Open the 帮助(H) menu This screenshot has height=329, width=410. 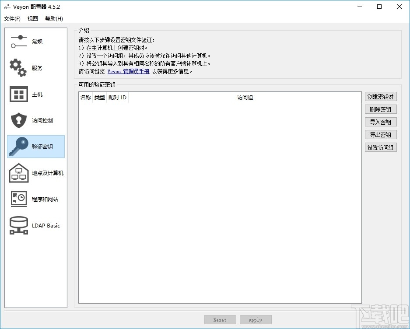pos(53,18)
